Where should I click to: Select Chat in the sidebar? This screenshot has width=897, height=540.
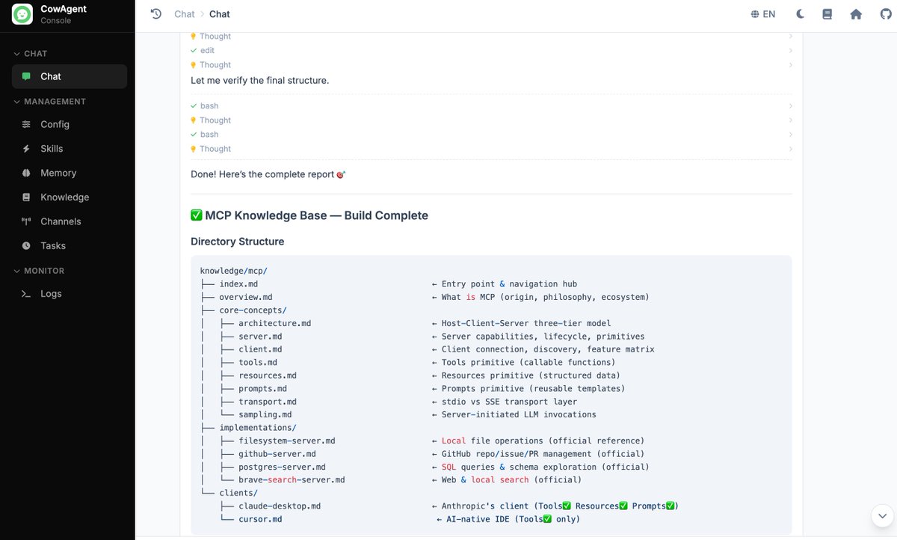(70, 76)
